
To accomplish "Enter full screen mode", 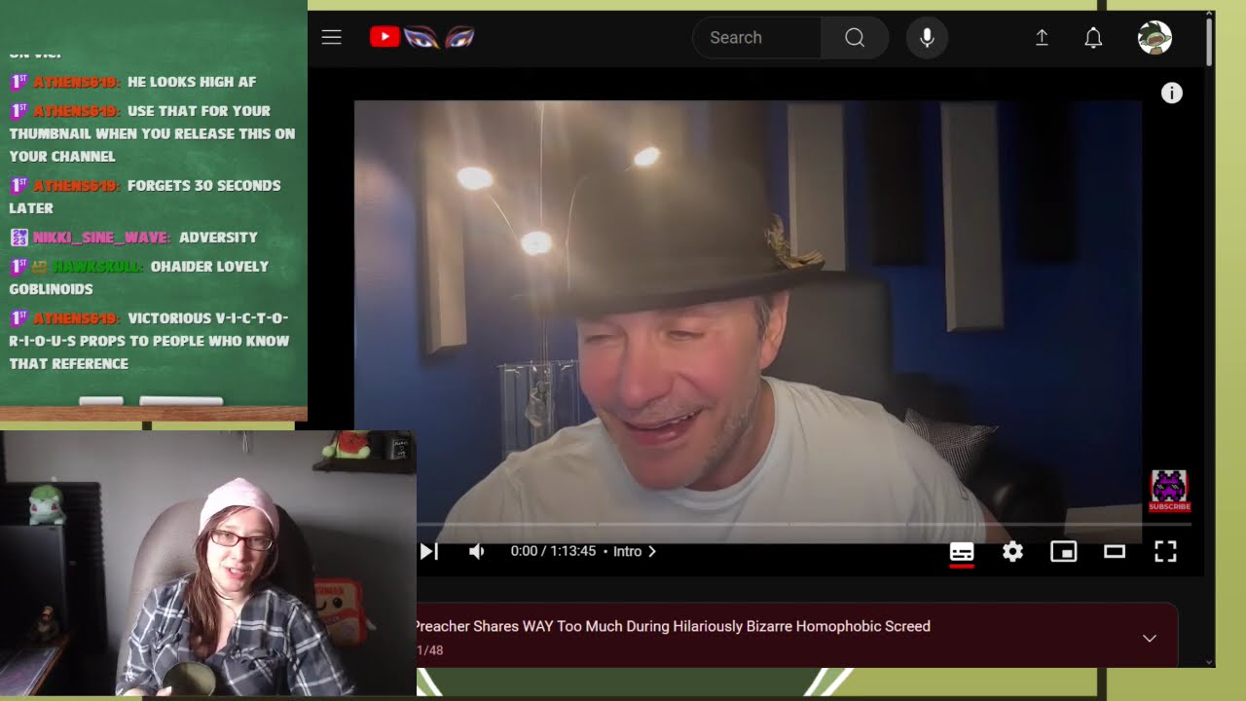I will tap(1165, 552).
